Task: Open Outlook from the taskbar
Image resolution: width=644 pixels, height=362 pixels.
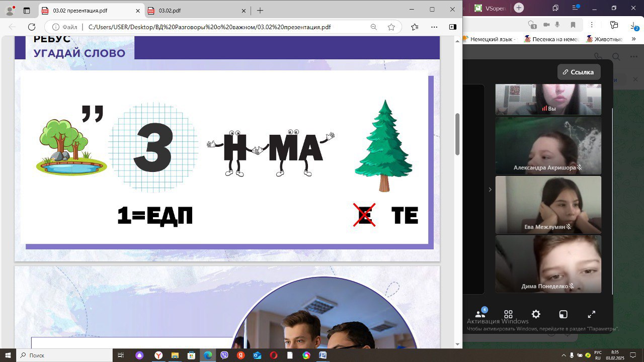Action: (x=257, y=355)
